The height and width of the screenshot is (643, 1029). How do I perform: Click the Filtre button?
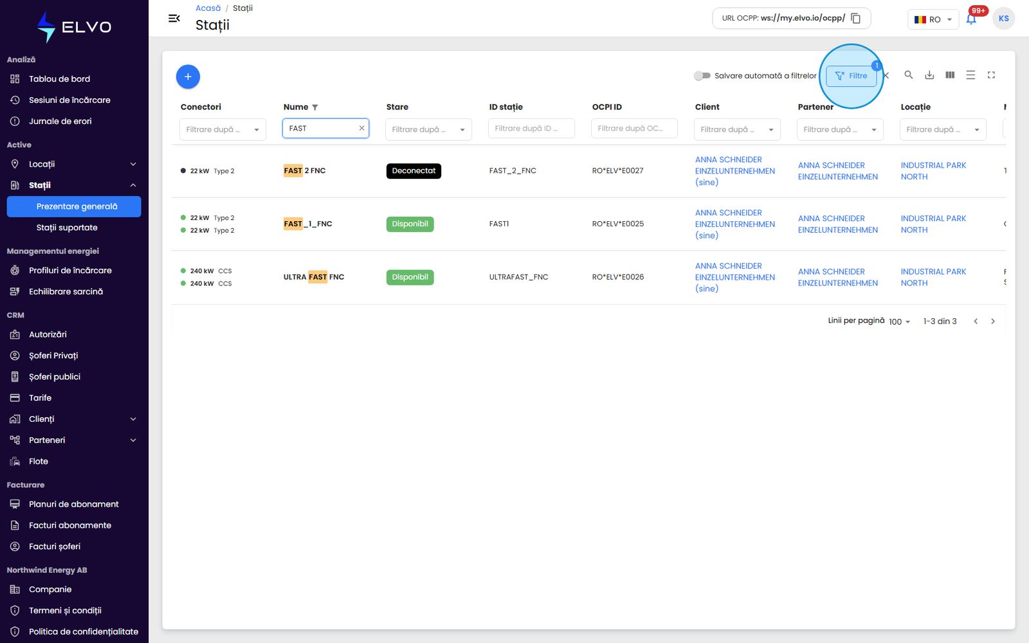pos(851,76)
